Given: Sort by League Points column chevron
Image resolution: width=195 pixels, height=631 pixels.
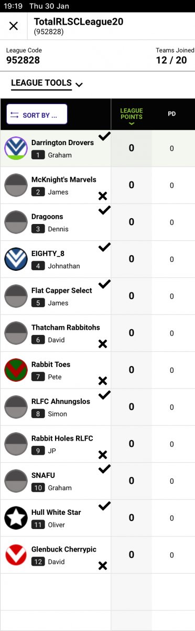Looking at the screenshot, I should point(132,124).
